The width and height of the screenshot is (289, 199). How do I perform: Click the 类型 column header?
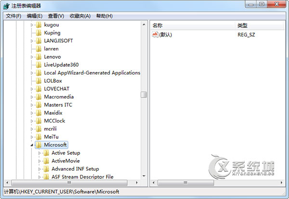tap(259, 25)
